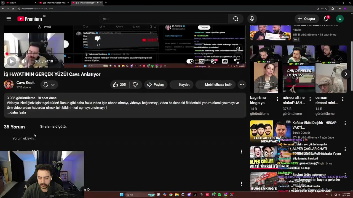Select the active İŞ HAYATININ GERÇEK tab
Image resolution: width=353 pixels, height=198 pixels.
click(87, 3)
